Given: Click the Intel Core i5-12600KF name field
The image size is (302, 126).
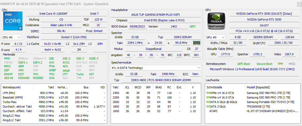Looking at the screenshot, I should 53,14.
